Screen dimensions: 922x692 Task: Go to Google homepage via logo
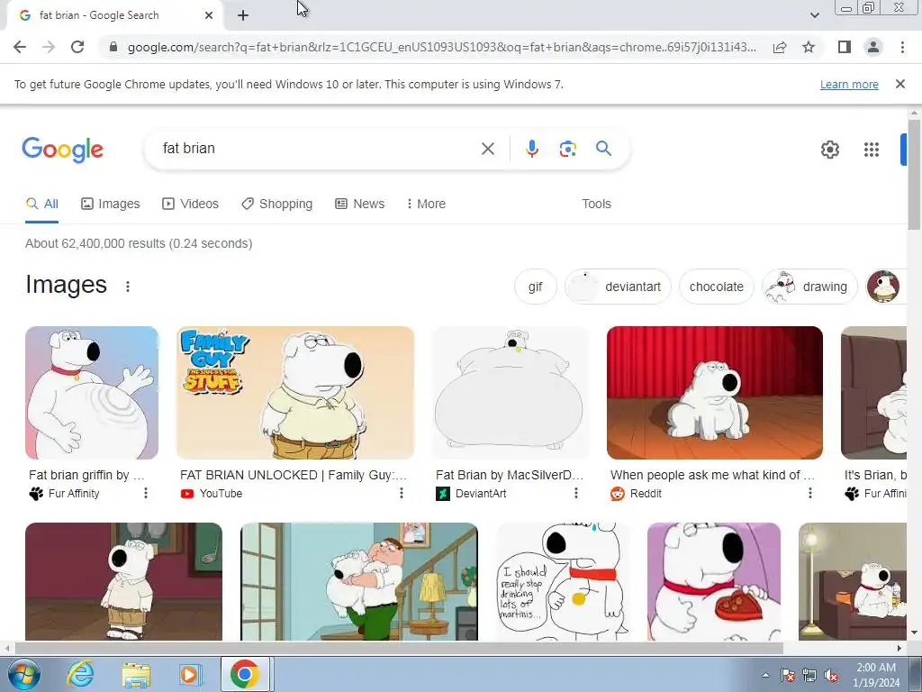point(63,150)
